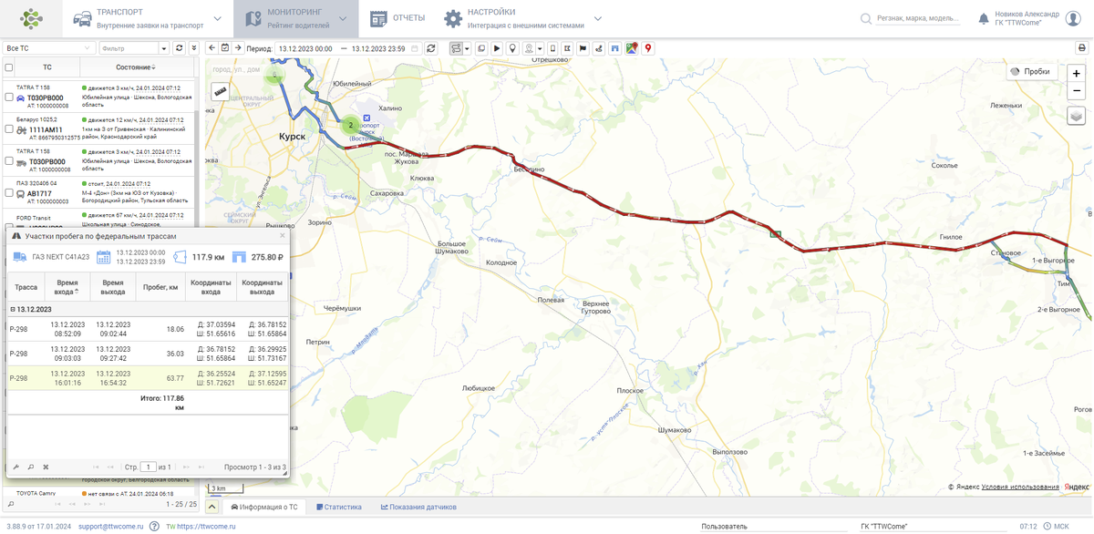
Task: Click the period start date field
Action: click(x=304, y=47)
